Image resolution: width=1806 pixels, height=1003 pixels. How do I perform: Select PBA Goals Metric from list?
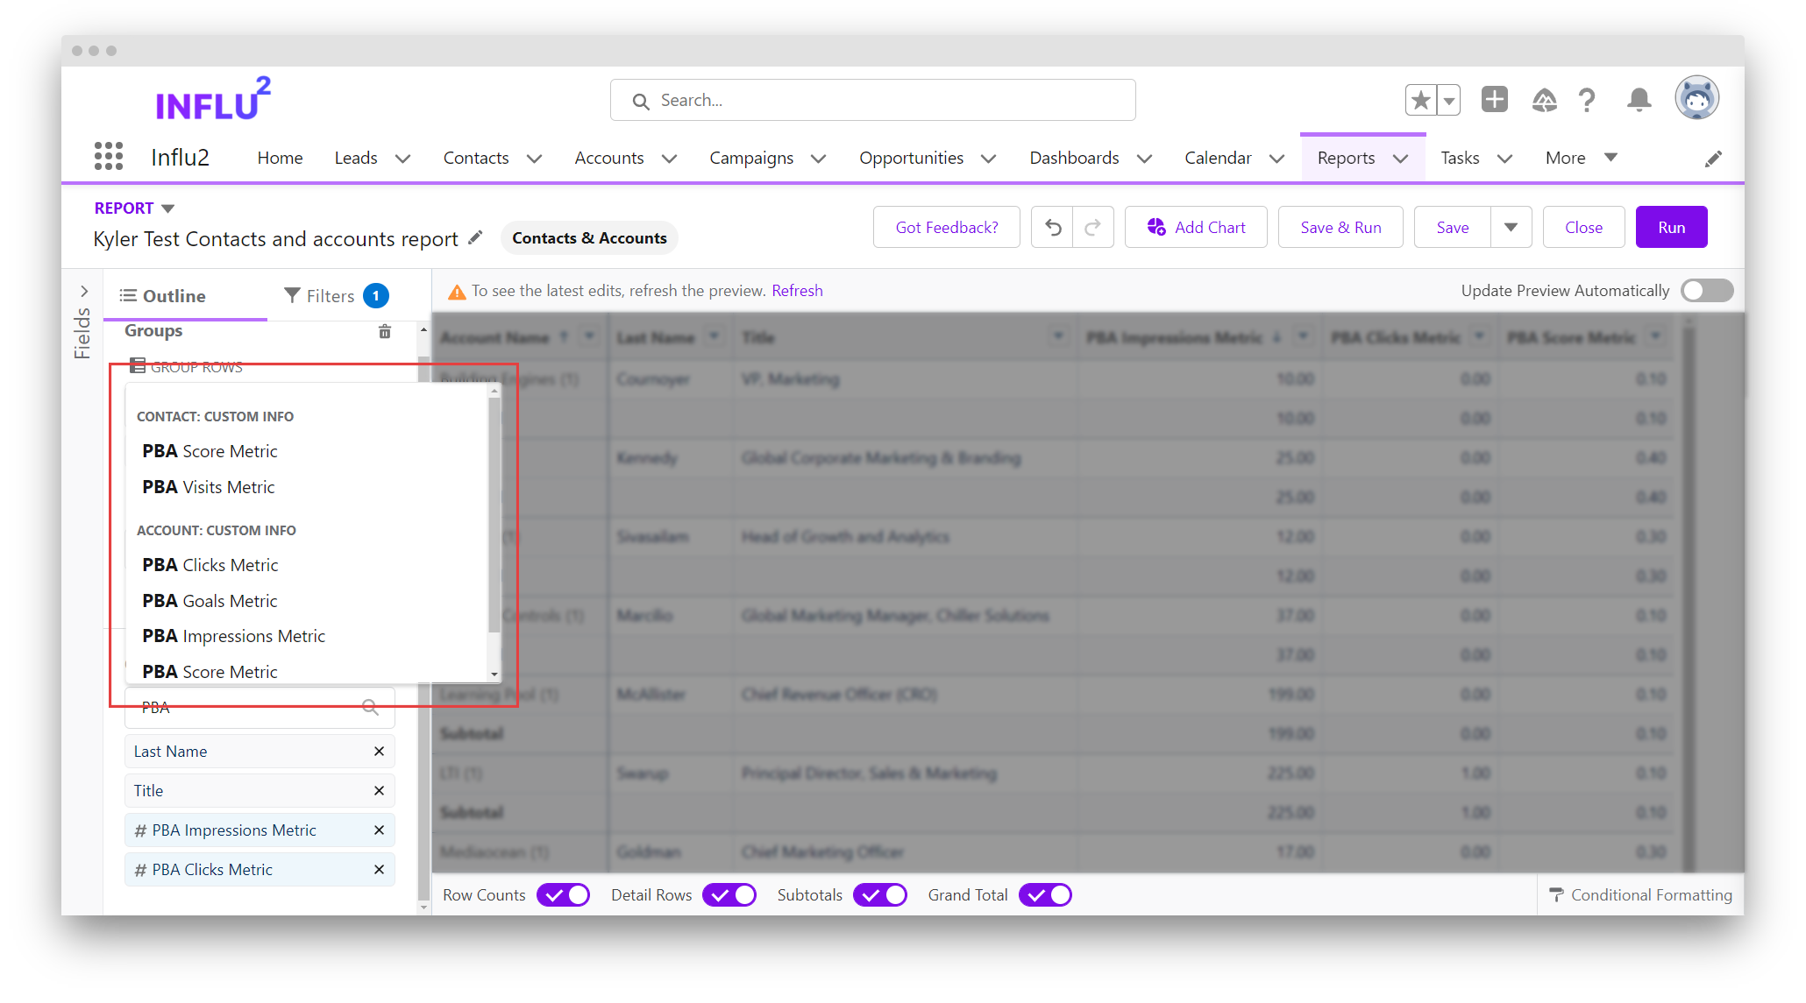click(x=210, y=601)
